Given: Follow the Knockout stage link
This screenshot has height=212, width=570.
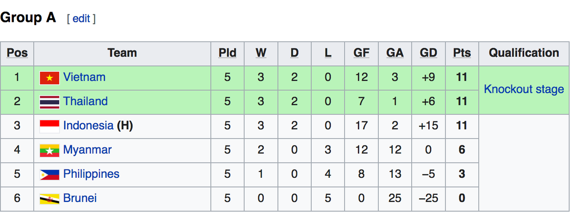Looking at the screenshot, I should tap(523, 89).
